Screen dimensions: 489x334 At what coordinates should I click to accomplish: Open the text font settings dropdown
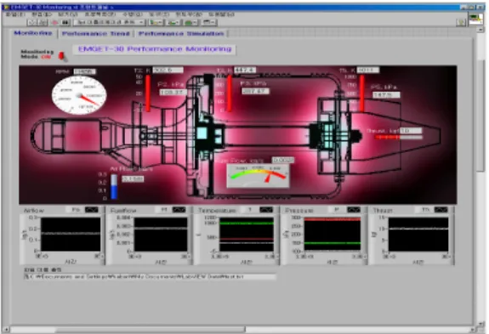(110, 22)
